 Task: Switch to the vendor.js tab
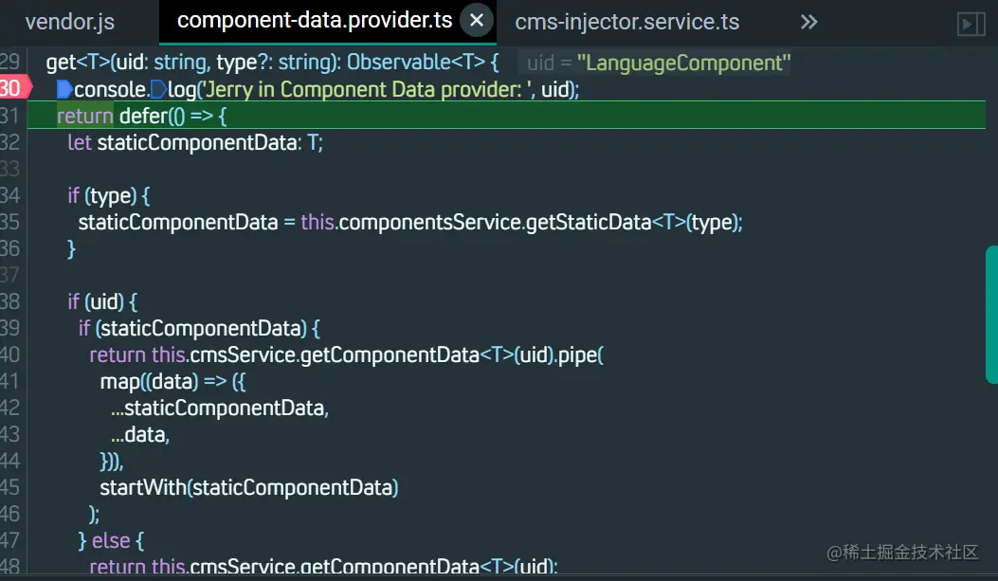69,22
